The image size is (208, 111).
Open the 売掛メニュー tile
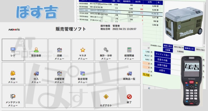[13, 73]
